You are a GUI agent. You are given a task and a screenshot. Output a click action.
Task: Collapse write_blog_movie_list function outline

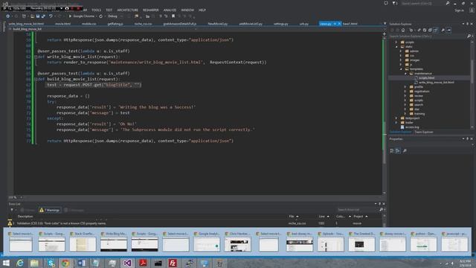click(x=36, y=57)
